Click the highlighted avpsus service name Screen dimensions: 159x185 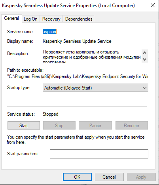point(49,32)
